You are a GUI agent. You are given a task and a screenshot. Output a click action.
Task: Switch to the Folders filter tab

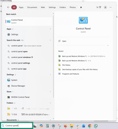63,7
